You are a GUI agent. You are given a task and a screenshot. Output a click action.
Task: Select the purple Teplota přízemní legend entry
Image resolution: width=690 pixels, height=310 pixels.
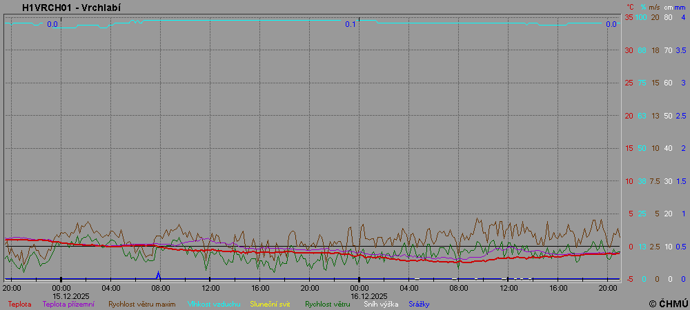68,304
